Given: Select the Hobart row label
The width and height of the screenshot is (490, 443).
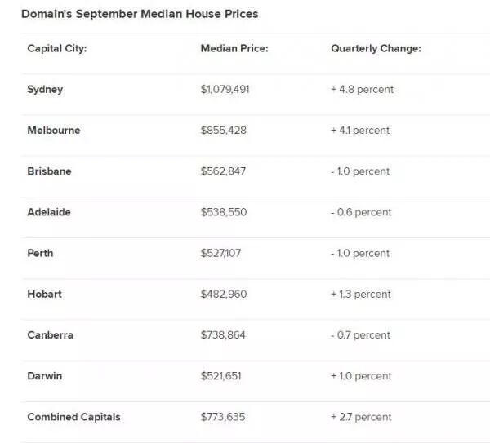Looking at the screenshot, I should point(44,294).
